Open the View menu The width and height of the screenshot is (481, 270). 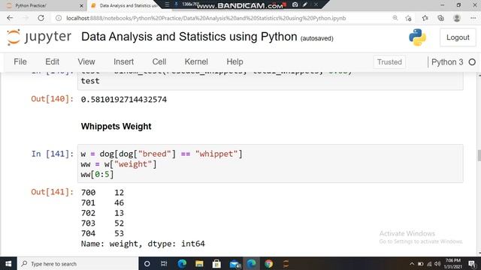(x=86, y=61)
